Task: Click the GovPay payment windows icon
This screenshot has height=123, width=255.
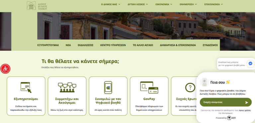Action: point(149,87)
